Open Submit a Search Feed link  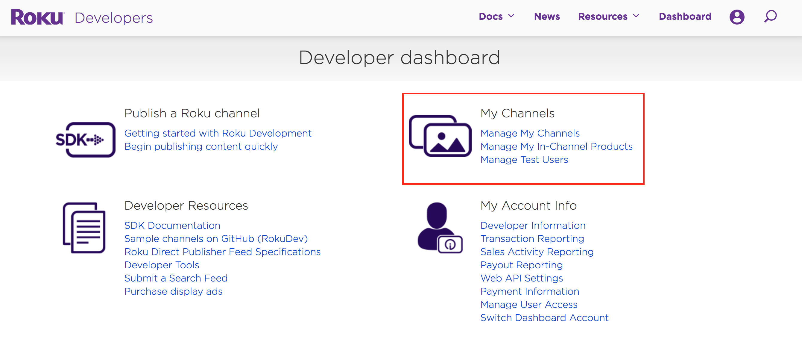click(176, 278)
